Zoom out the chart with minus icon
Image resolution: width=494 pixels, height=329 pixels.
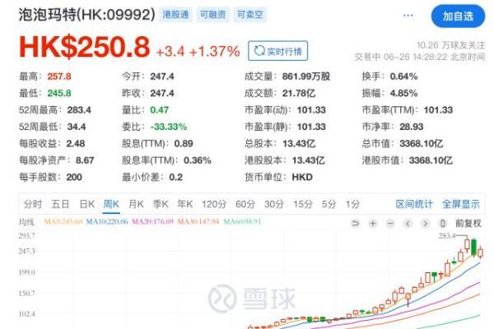coord(390,223)
